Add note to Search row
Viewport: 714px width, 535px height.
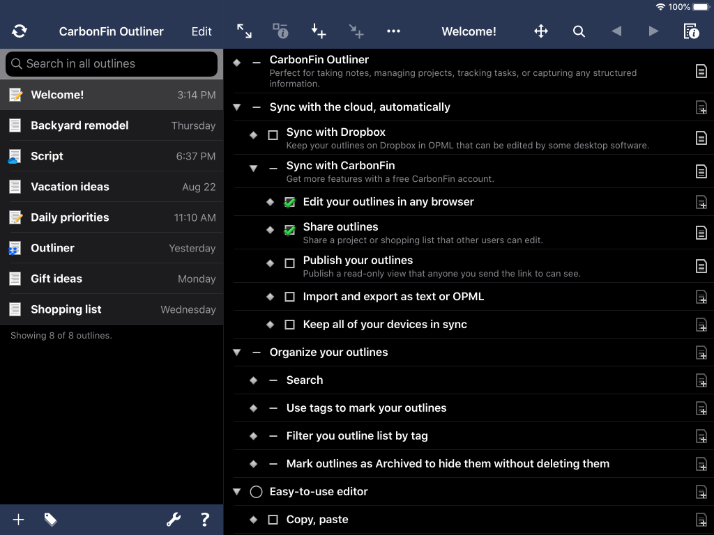tap(701, 380)
